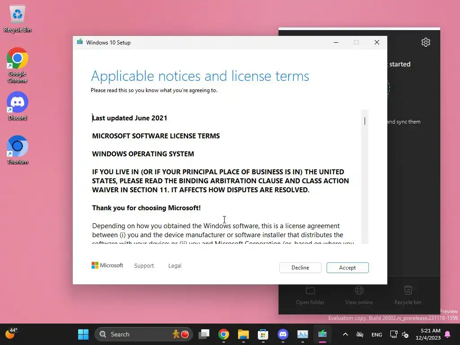
Task: Open the clock showing 5:21 AM
Action: pos(428,334)
